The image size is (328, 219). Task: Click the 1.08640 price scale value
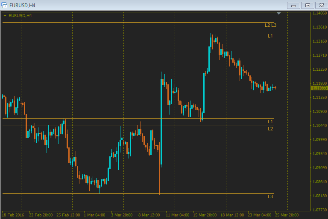(x=319, y=182)
